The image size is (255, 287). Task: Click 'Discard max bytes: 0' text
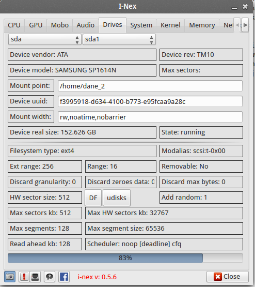click(194, 182)
